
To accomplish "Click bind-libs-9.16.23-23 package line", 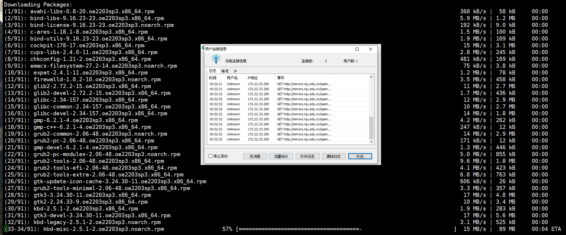I will tap(84, 18).
